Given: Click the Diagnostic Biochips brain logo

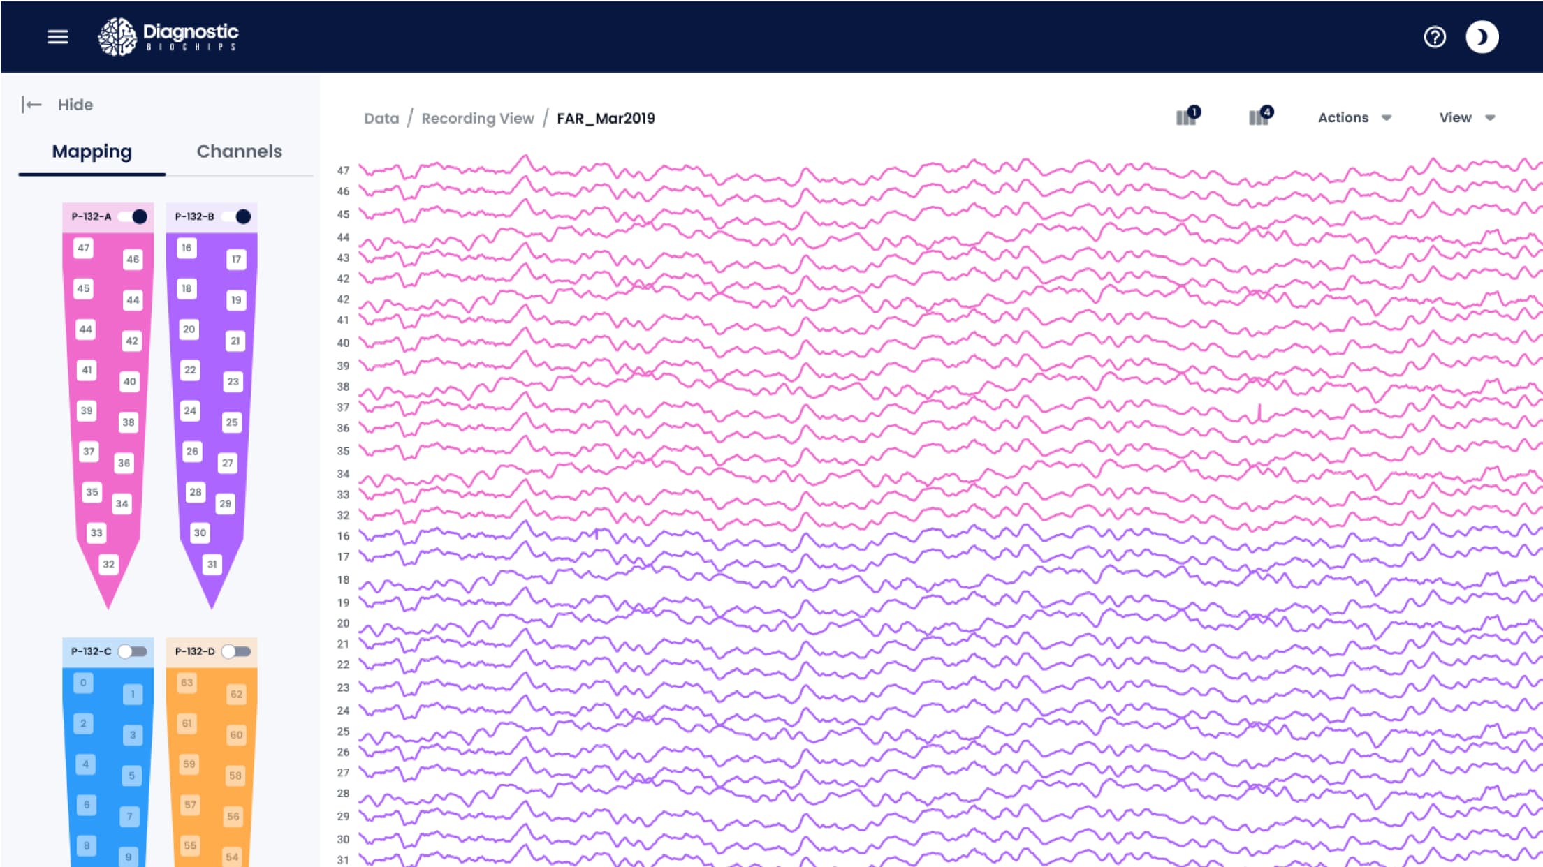Looking at the screenshot, I should click(117, 37).
